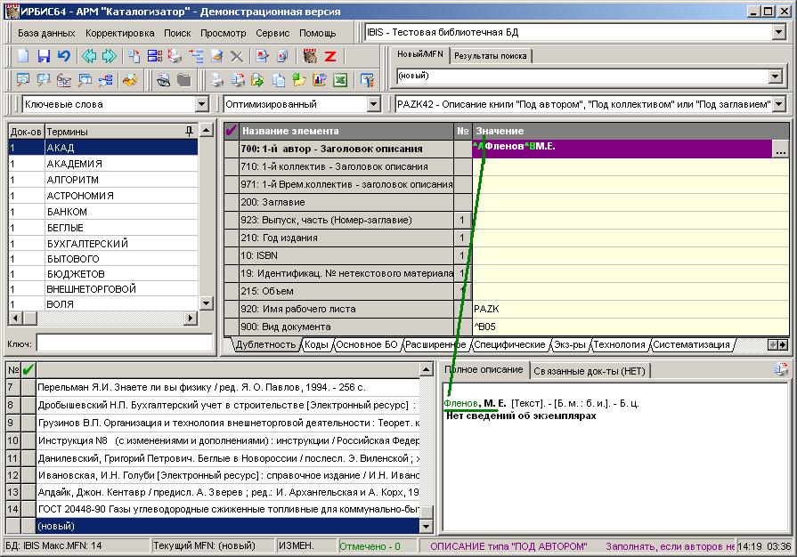Viewport: 797px width, 557px height.
Task: Open the Результаты поиска tab
Action: point(491,56)
